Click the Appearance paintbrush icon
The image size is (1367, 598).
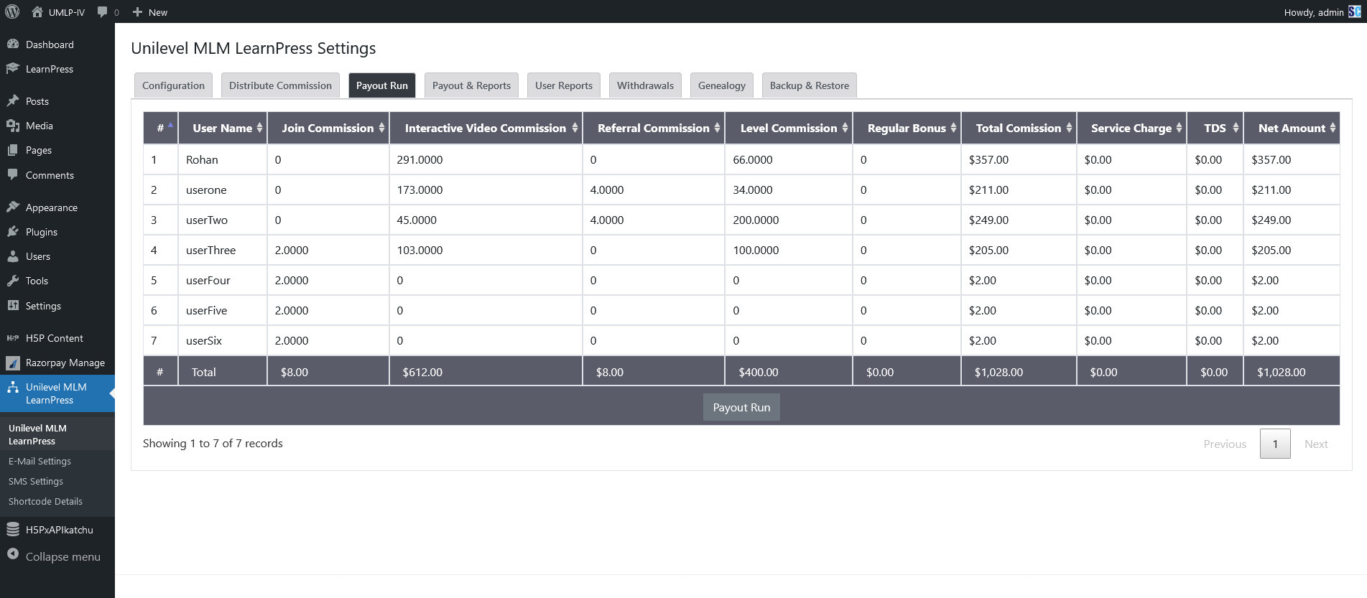point(13,207)
